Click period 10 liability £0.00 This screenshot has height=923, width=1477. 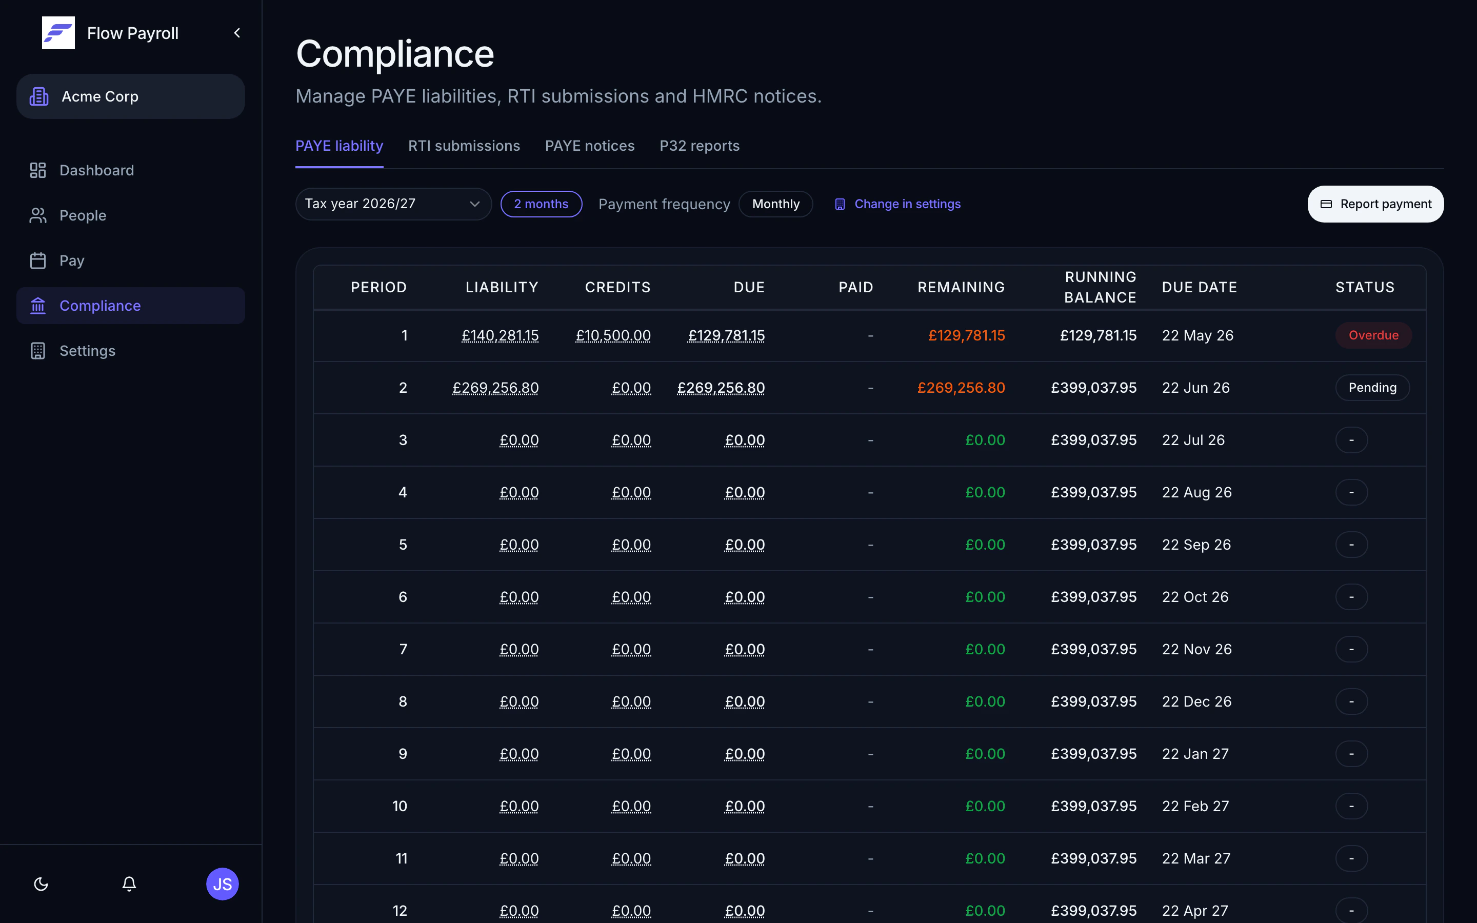[519, 806]
